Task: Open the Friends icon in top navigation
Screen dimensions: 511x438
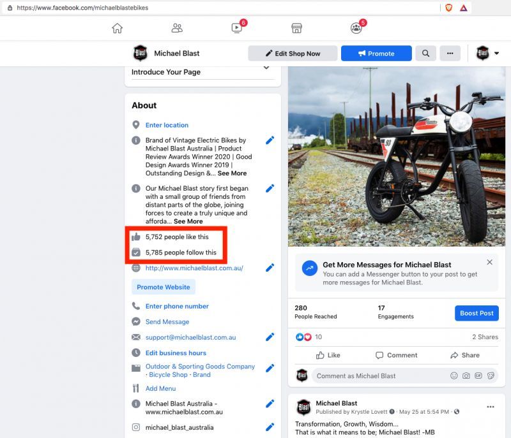Action: point(177,28)
